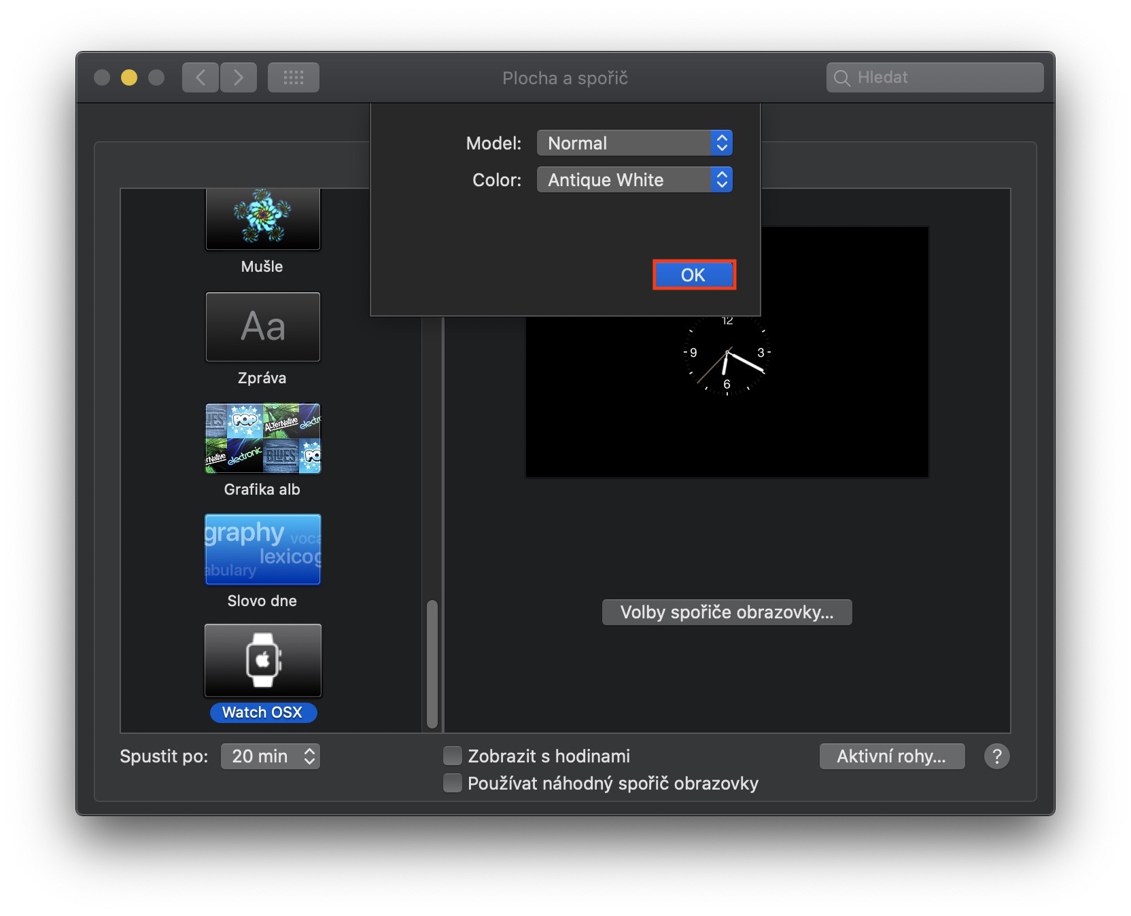Click the screen saver list scrollbar

pos(432,663)
